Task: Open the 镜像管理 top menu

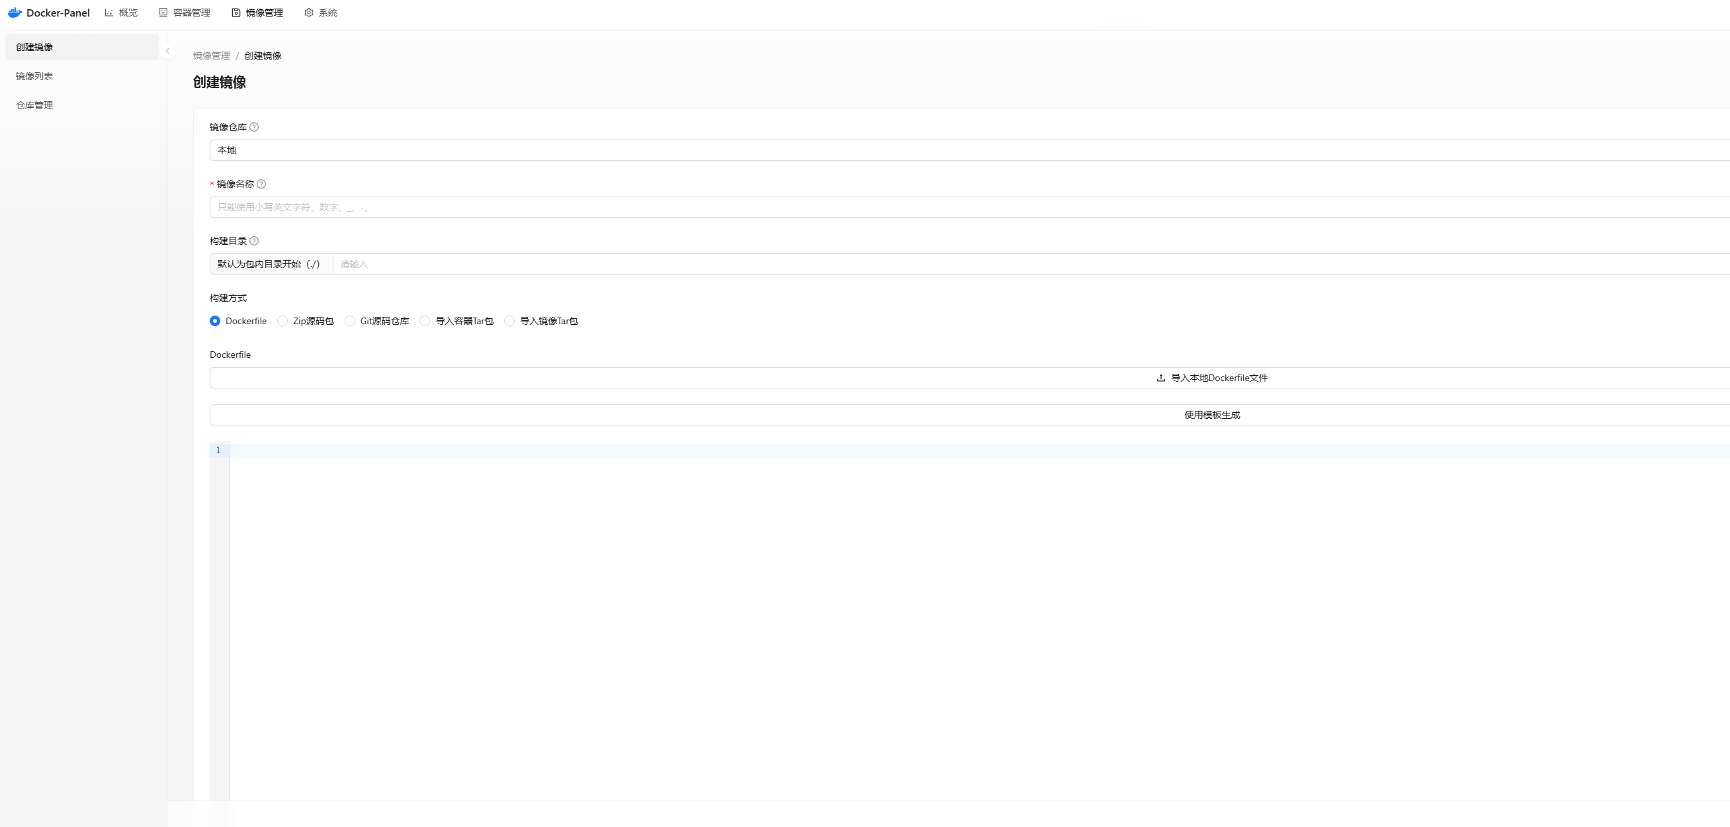Action: coord(257,13)
